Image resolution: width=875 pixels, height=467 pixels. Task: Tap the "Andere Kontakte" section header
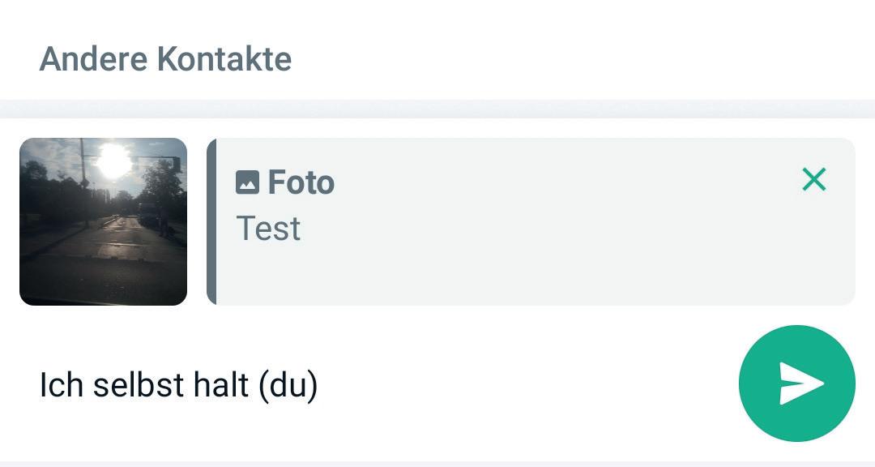165,59
